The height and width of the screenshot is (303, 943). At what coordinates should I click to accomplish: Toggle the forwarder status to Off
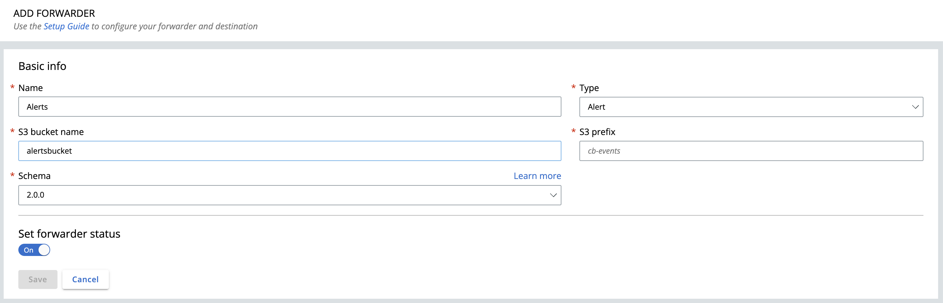tap(34, 250)
